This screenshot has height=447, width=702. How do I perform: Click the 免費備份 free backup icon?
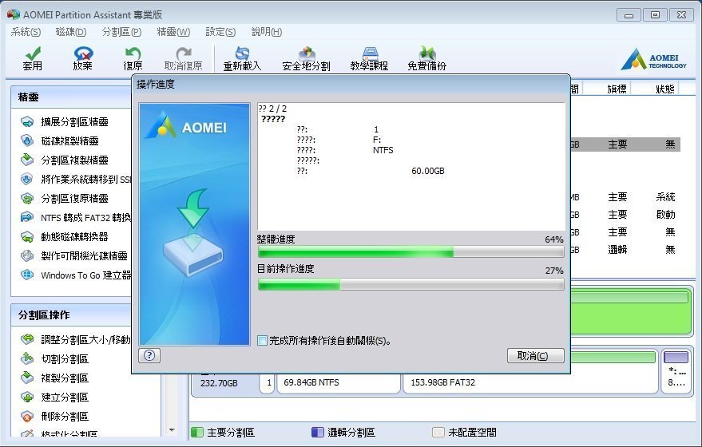(x=427, y=54)
